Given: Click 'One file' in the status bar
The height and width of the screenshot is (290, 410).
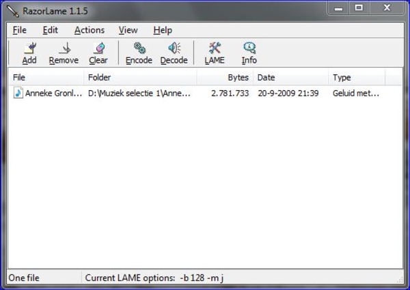Looking at the screenshot, I should (24, 278).
